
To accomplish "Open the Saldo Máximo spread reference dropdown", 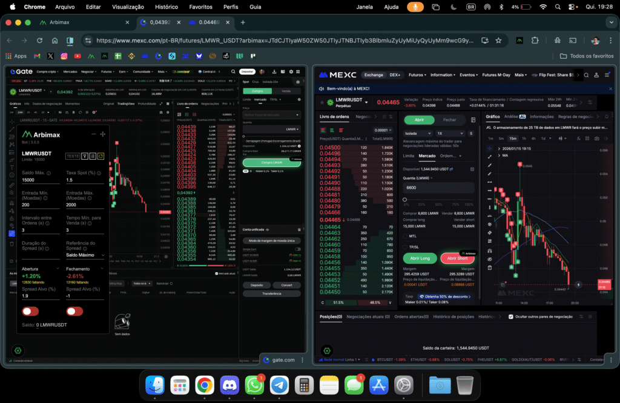I will (85, 255).
